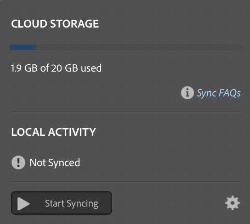Click the LOCAL ACTIVITY heading

(x=54, y=132)
